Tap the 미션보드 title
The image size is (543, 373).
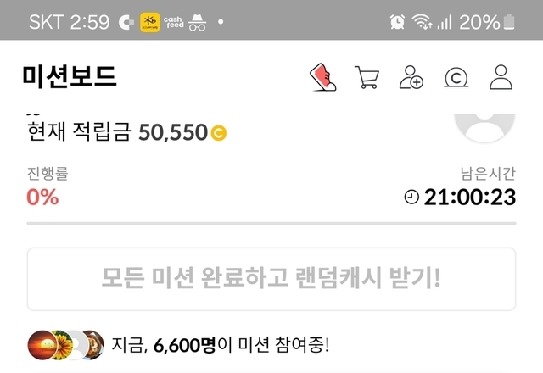click(70, 76)
